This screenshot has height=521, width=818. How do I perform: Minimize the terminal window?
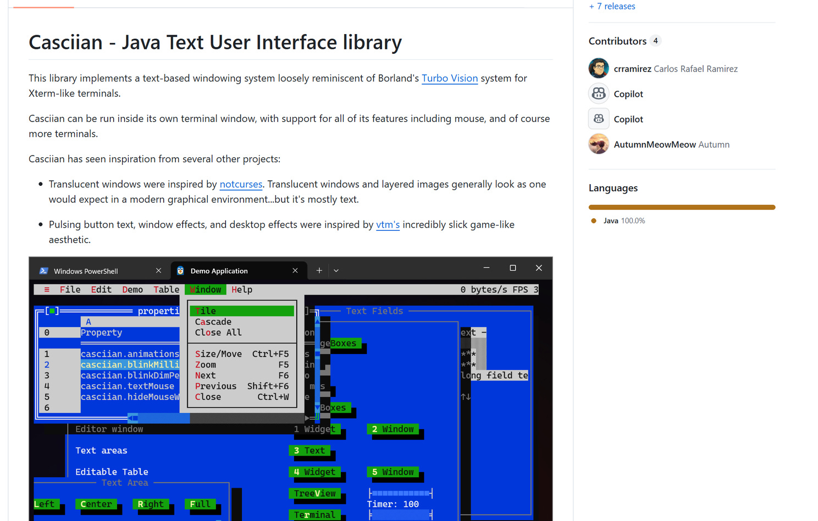click(487, 268)
